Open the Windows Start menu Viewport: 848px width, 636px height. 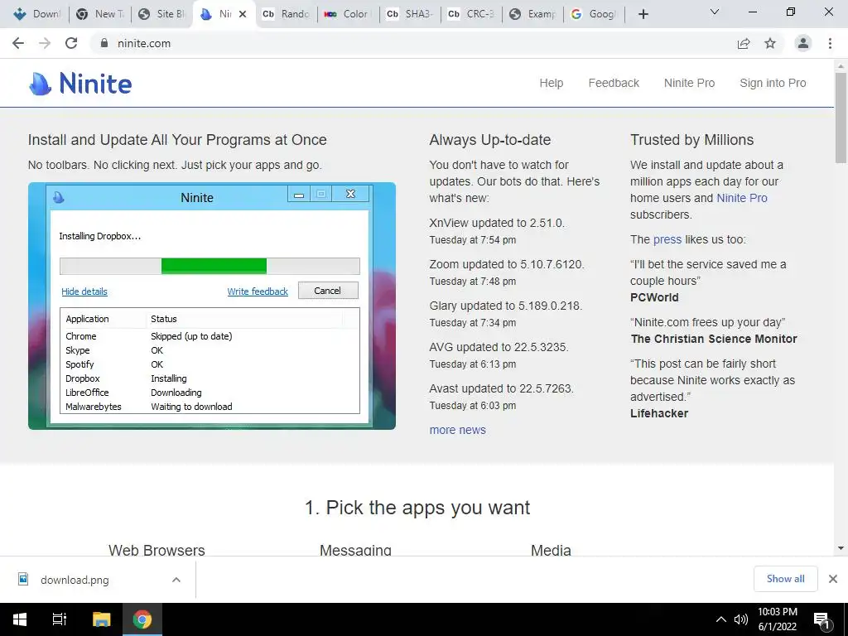(20, 619)
